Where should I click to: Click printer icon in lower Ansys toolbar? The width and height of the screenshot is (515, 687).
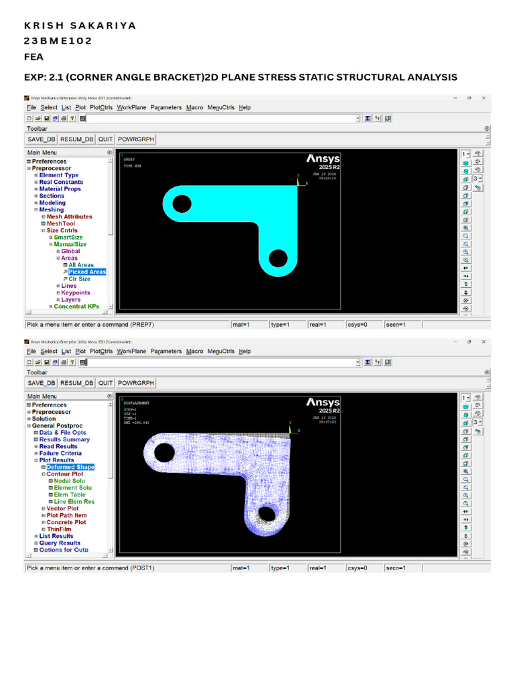[x=64, y=362]
